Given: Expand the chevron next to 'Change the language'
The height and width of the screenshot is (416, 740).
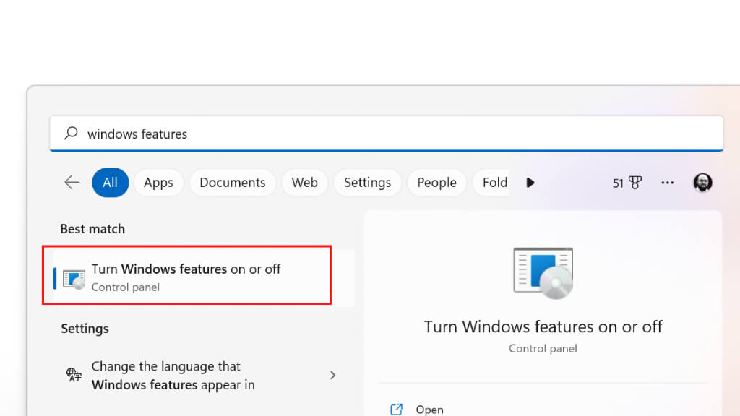Looking at the screenshot, I should click(333, 375).
